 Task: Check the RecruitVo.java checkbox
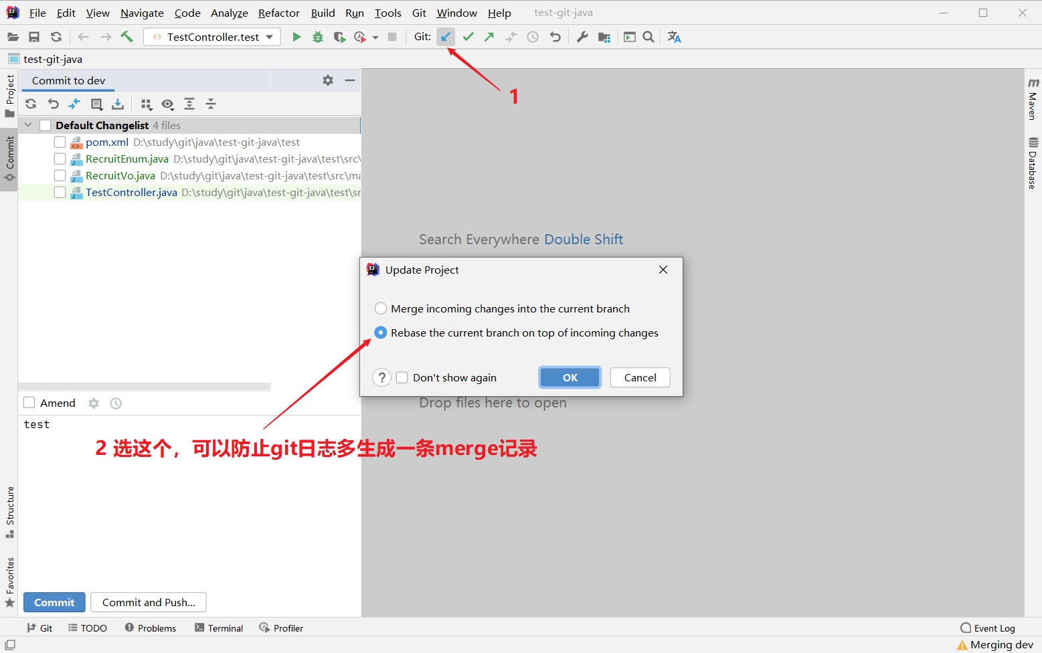60,175
